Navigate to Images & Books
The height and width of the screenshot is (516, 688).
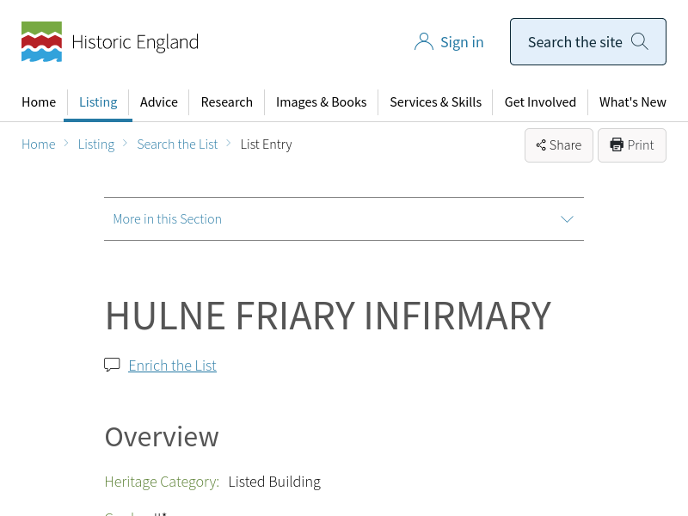pos(321,101)
